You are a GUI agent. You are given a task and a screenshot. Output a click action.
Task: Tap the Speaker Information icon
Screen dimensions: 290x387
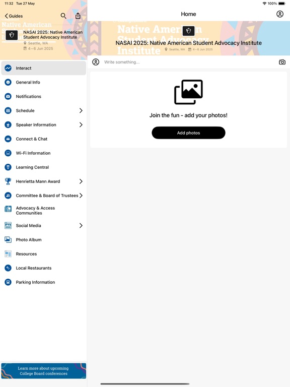point(8,125)
